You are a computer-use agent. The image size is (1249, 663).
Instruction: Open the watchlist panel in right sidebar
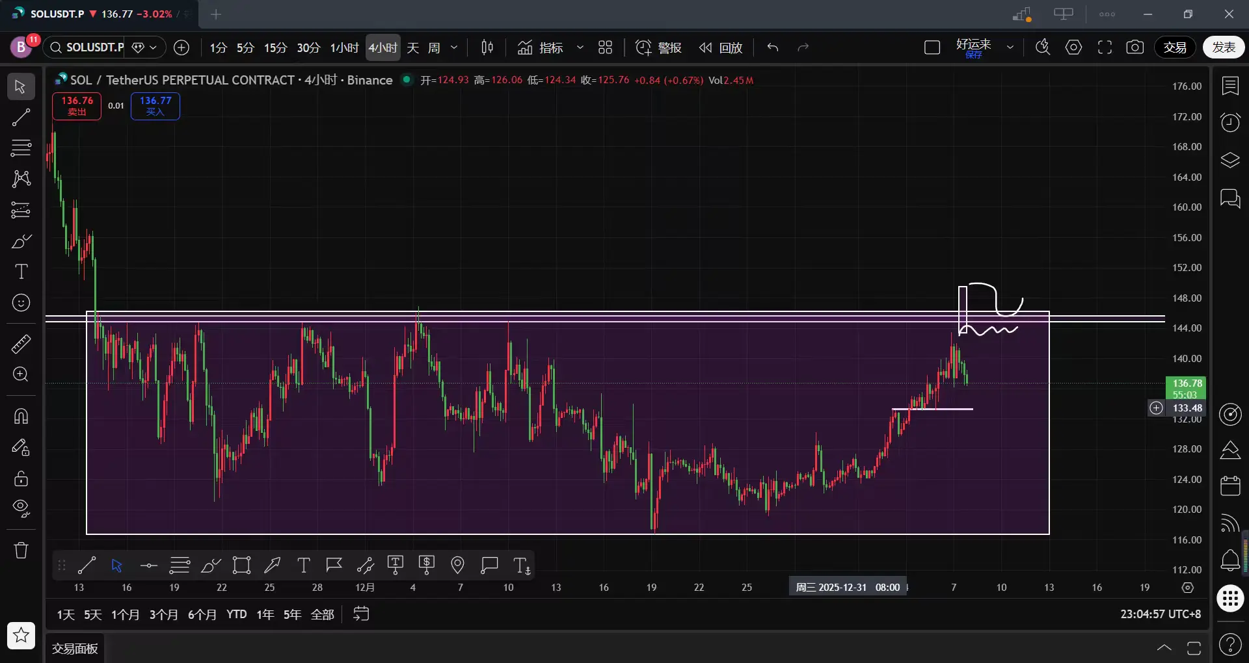(x=1230, y=86)
